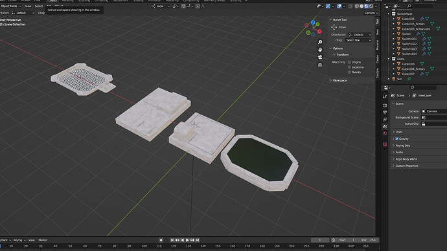Screen dimensions: 447x251
Task: Open the Tool properties tab icon
Action: click(x=385, y=97)
